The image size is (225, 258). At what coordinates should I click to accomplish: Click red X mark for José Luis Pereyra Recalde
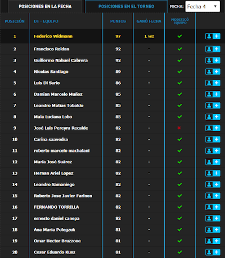tap(179, 128)
